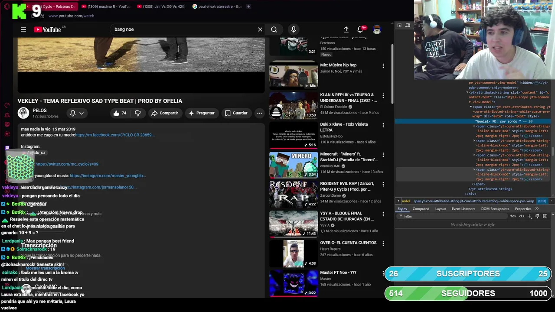Open the twitter.com/mc_cyclo link
The height and width of the screenshot is (312, 555).
67,164
